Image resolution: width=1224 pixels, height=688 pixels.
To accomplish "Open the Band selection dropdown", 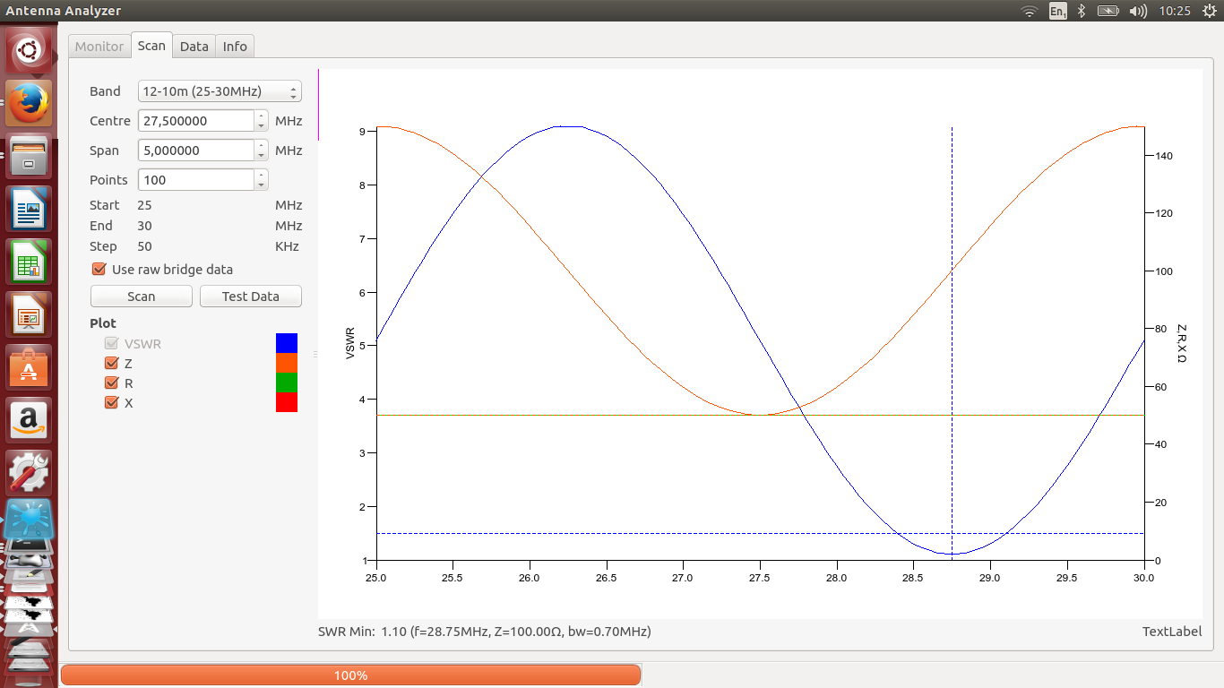I will [x=220, y=91].
